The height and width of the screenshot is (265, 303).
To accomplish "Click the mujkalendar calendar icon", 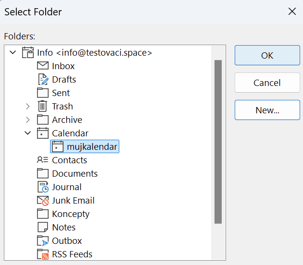I will click(58, 146).
